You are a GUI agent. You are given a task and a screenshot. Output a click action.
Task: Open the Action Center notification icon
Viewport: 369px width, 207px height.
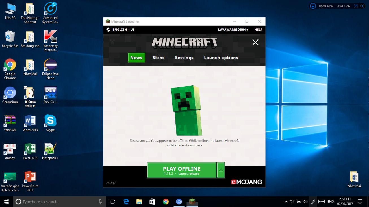click(360, 202)
